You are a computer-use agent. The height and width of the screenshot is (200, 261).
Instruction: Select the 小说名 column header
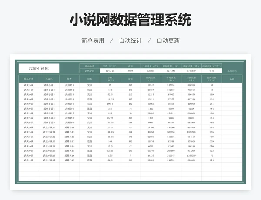[x=49, y=79]
